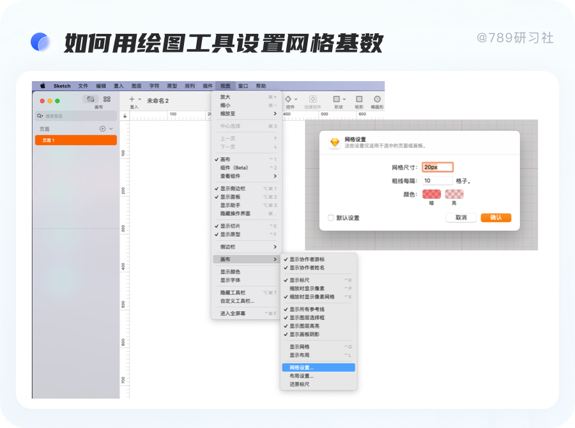575x428 pixels.
Task: Open the 暗 dark grid color swatch
Action: (431, 194)
